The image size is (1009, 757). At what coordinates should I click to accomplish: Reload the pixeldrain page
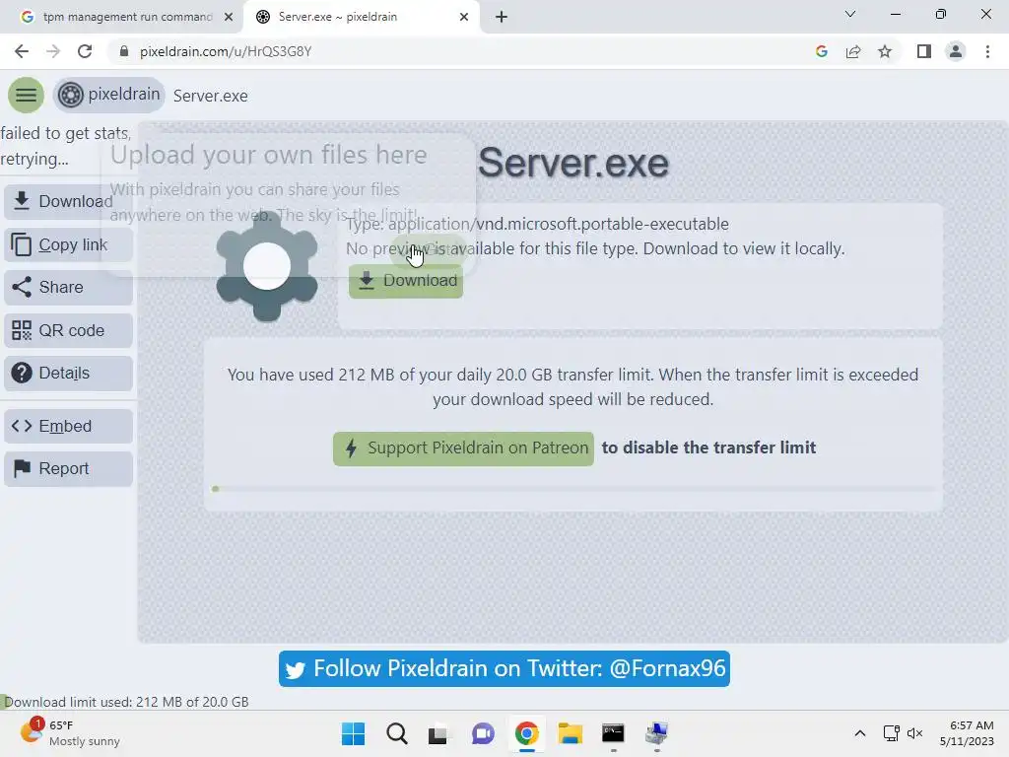85,51
